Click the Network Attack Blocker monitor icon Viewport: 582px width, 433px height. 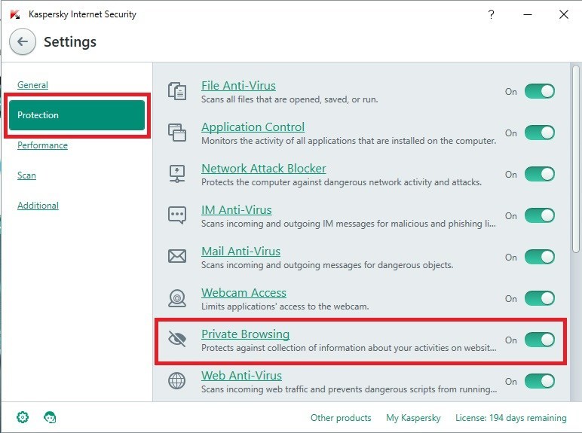click(x=177, y=174)
